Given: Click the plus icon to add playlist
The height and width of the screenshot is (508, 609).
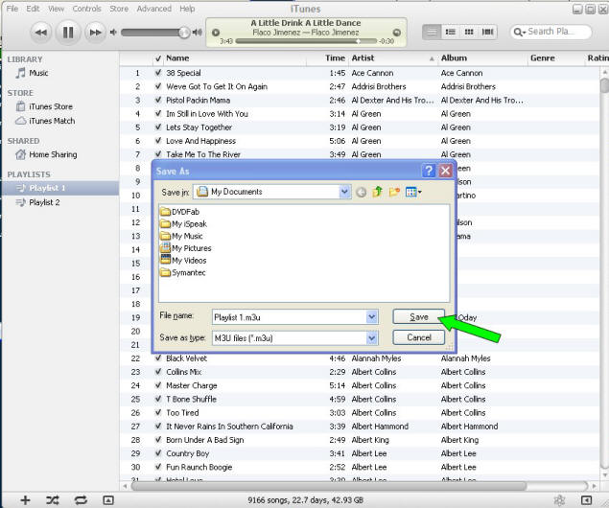Looking at the screenshot, I should tap(25, 499).
